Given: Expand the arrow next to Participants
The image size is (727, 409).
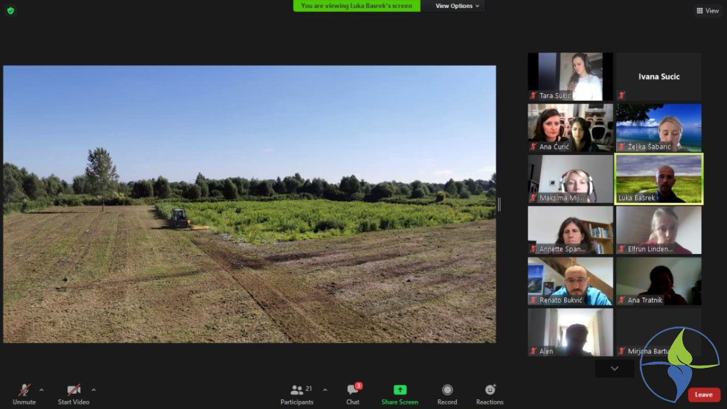Looking at the screenshot, I should pyautogui.click(x=325, y=390).
